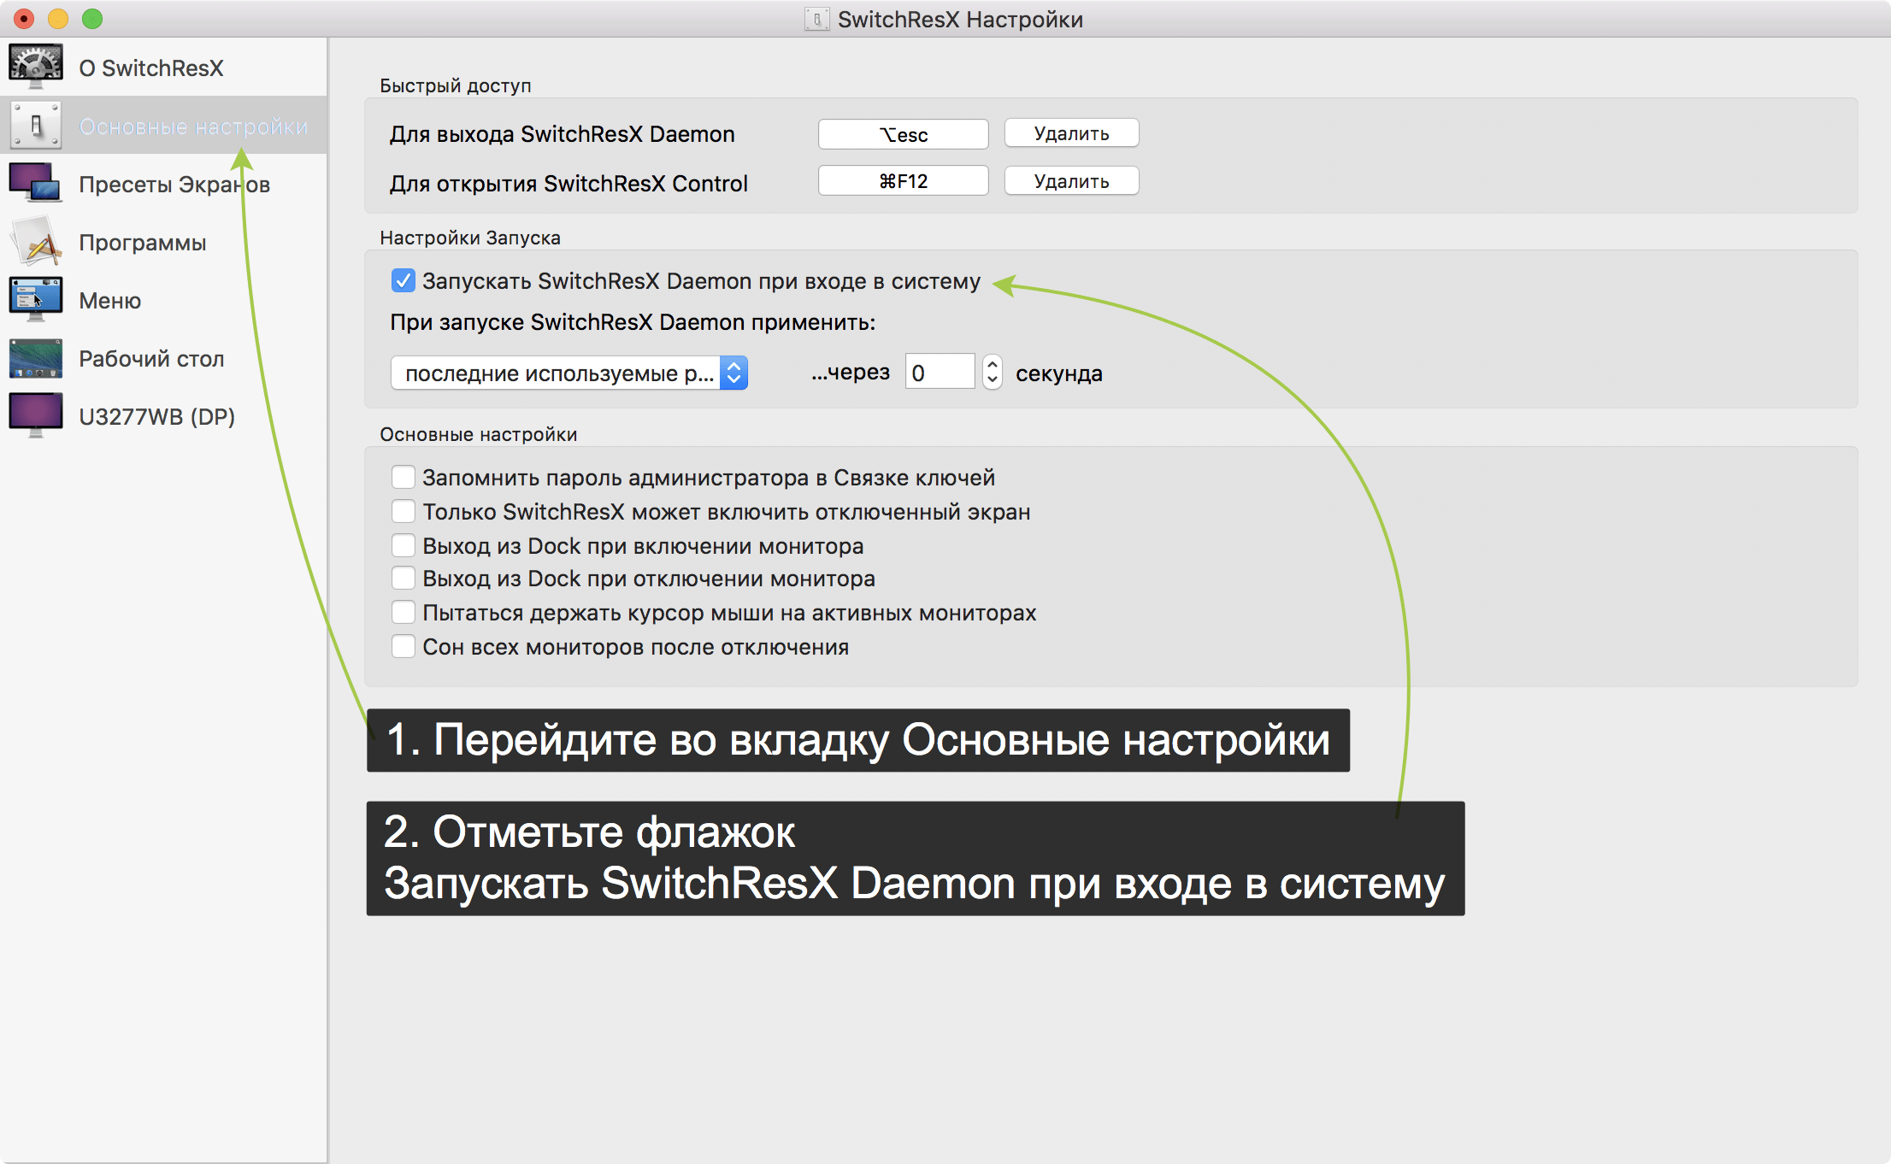This screenshot has width=1891, height=1164.
Task: Click the Основные настройки group heading in right pane
Action: point(479,434)
